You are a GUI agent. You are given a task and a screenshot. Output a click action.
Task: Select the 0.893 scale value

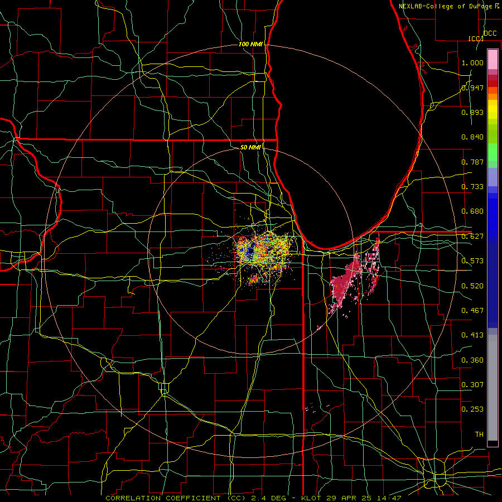point(472,112)
